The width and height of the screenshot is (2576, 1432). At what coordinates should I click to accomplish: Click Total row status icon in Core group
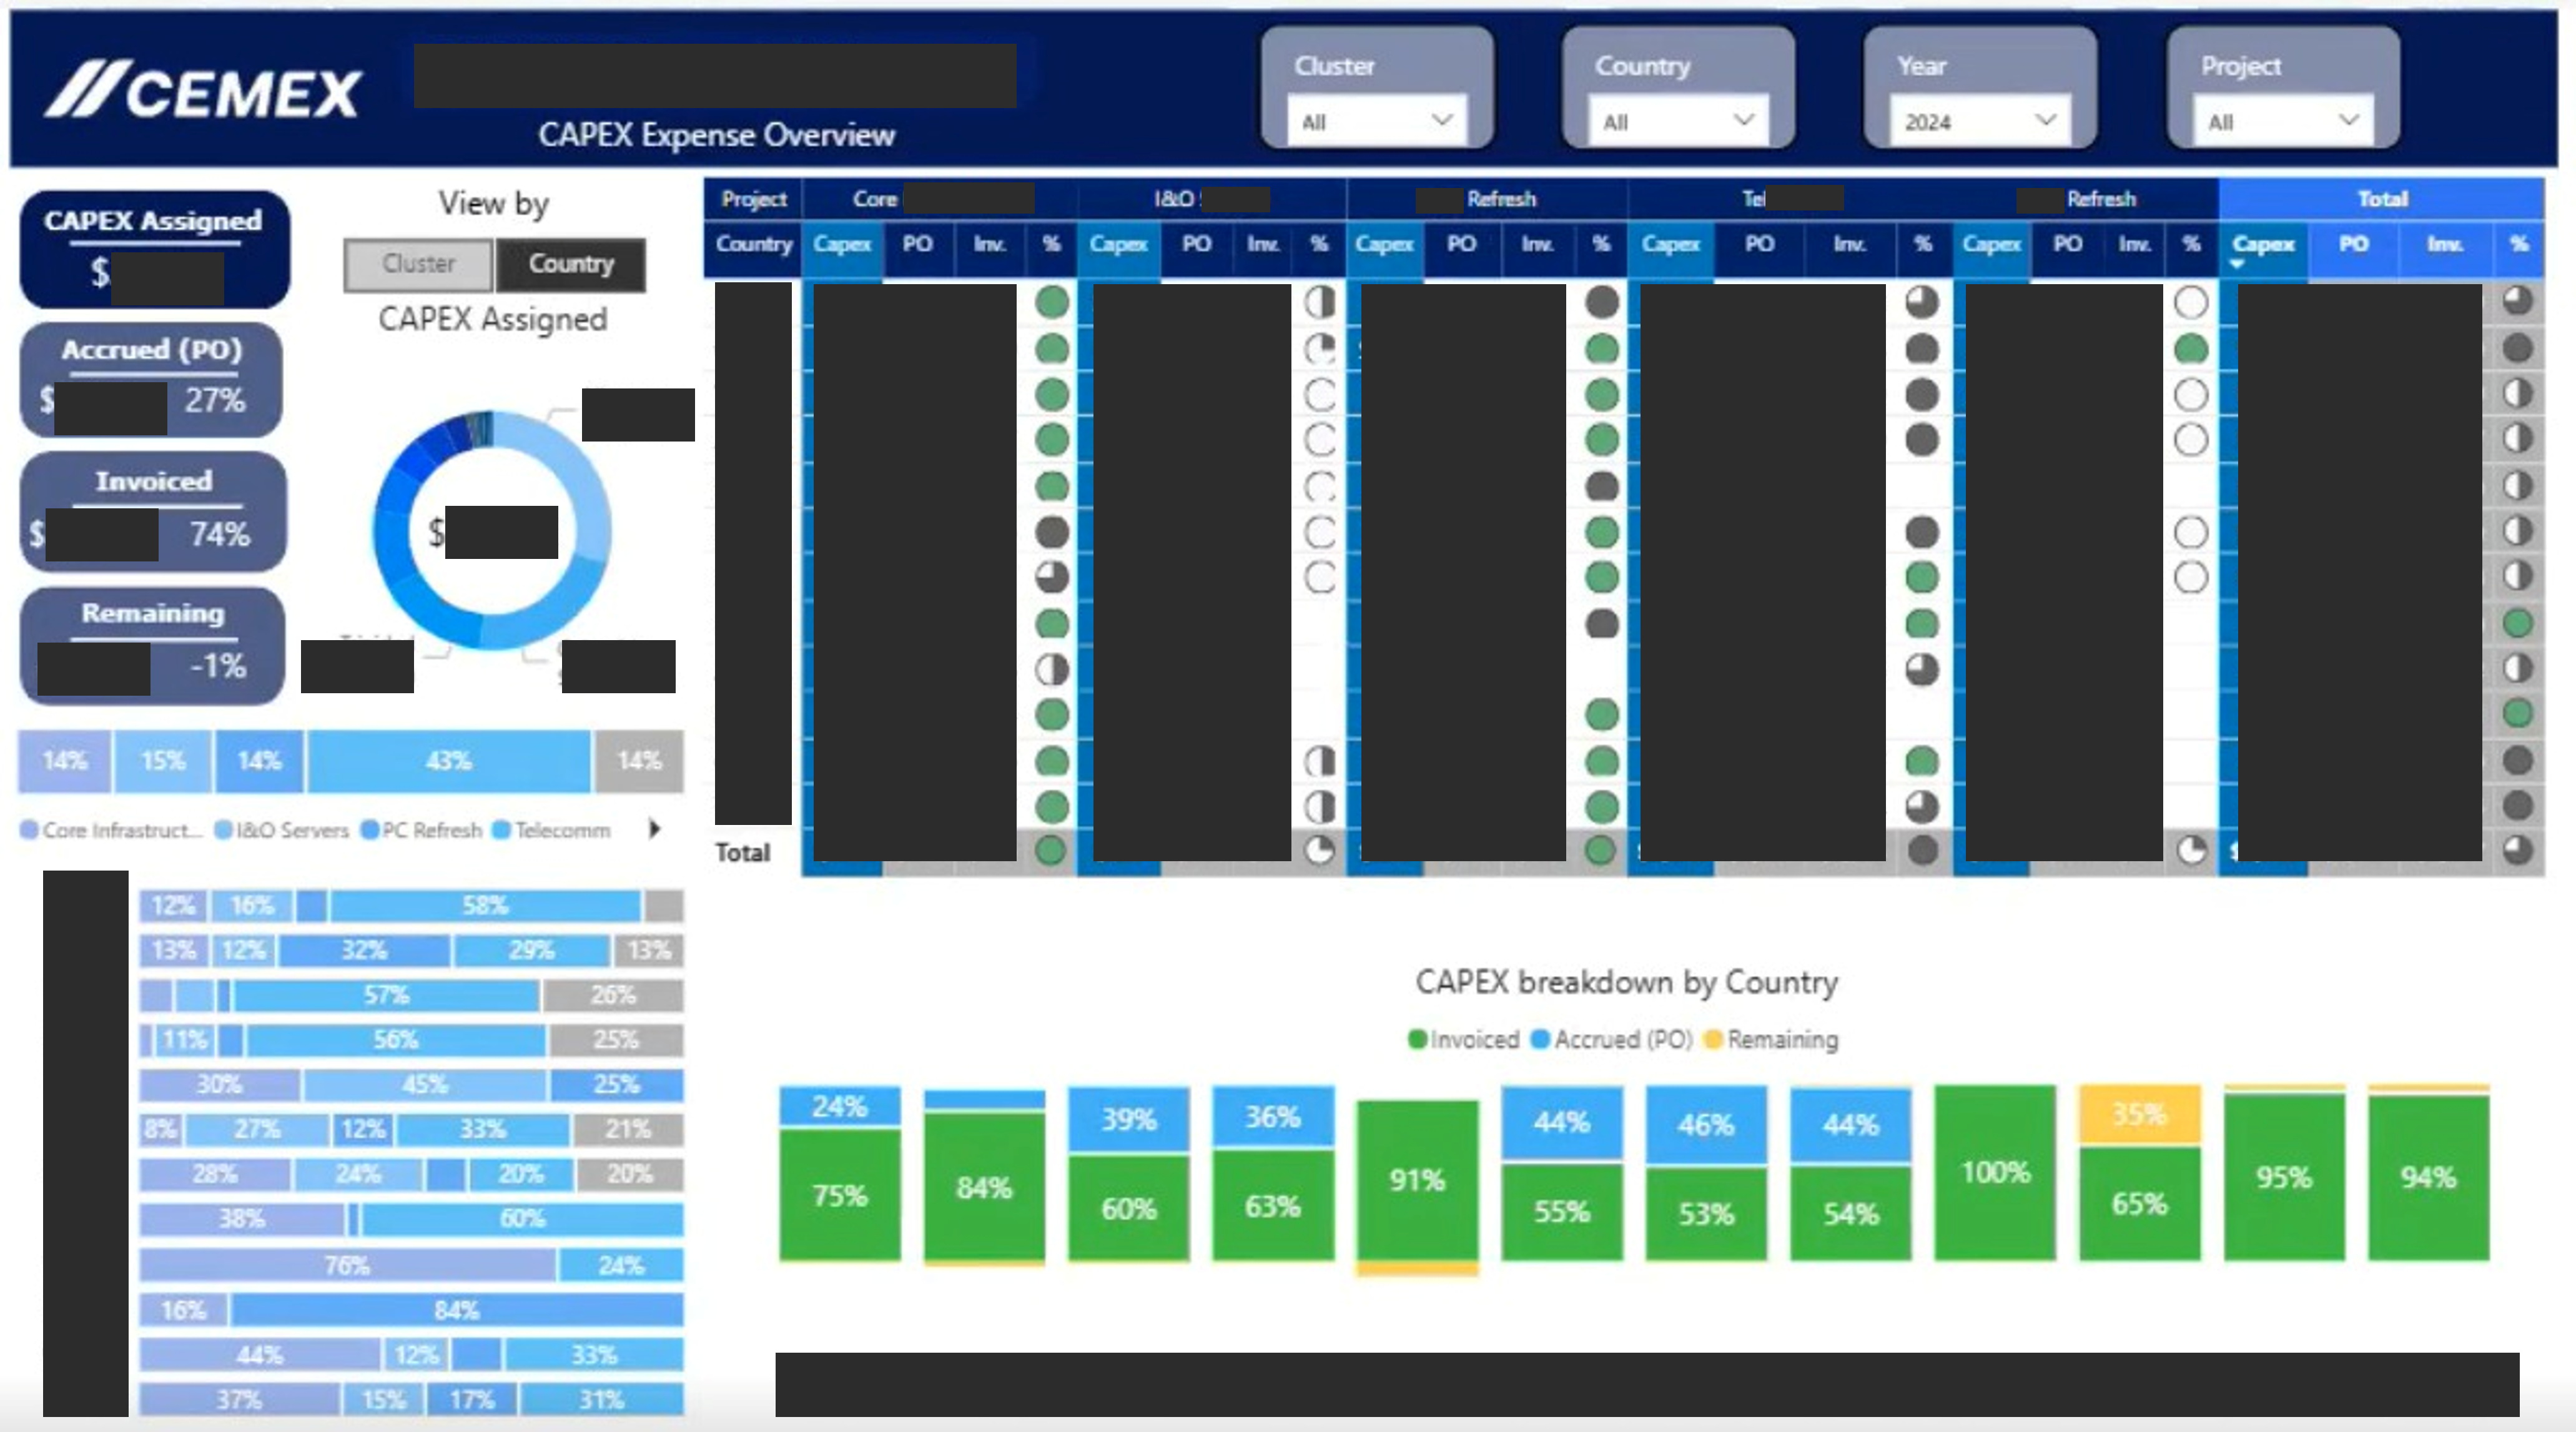[x=1051, y=851]
